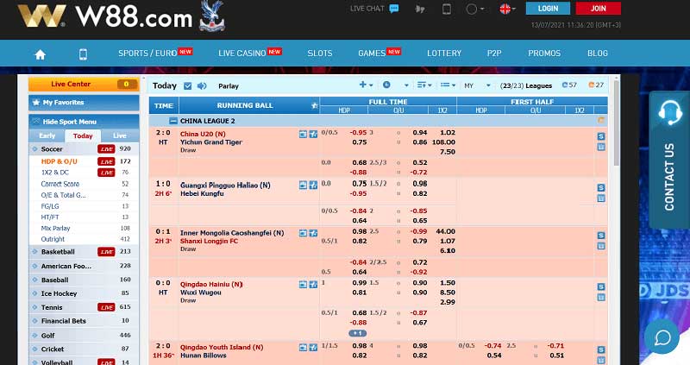690x365 pixels.
Task: Expand Financial Bets category
Action: pyautogui.click(x=63, y=321)
